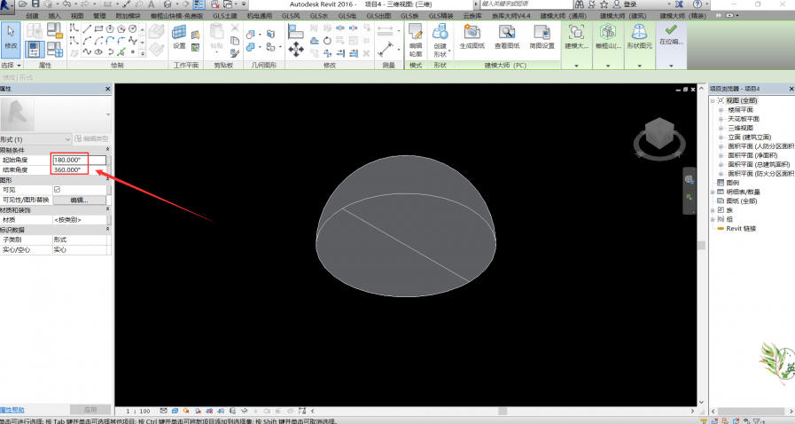Click the view scale 1 : 100 control
The height and width of the screenshot is (424, 795).
pyautogui.click(x=138, y=411)
